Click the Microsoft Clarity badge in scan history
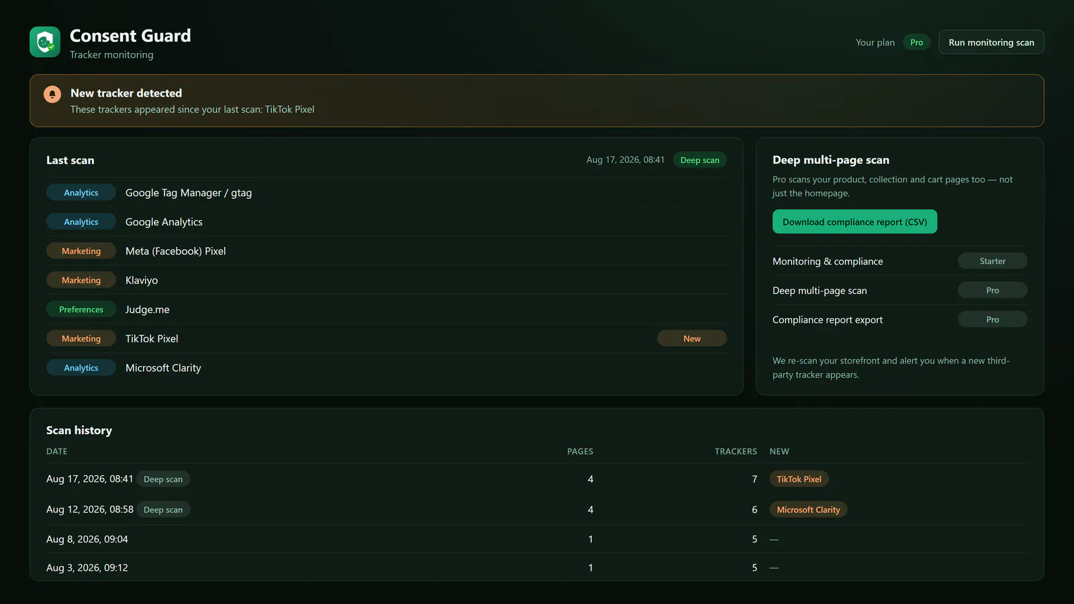This screenshot has height=604, width=1074. click(808, 510)
